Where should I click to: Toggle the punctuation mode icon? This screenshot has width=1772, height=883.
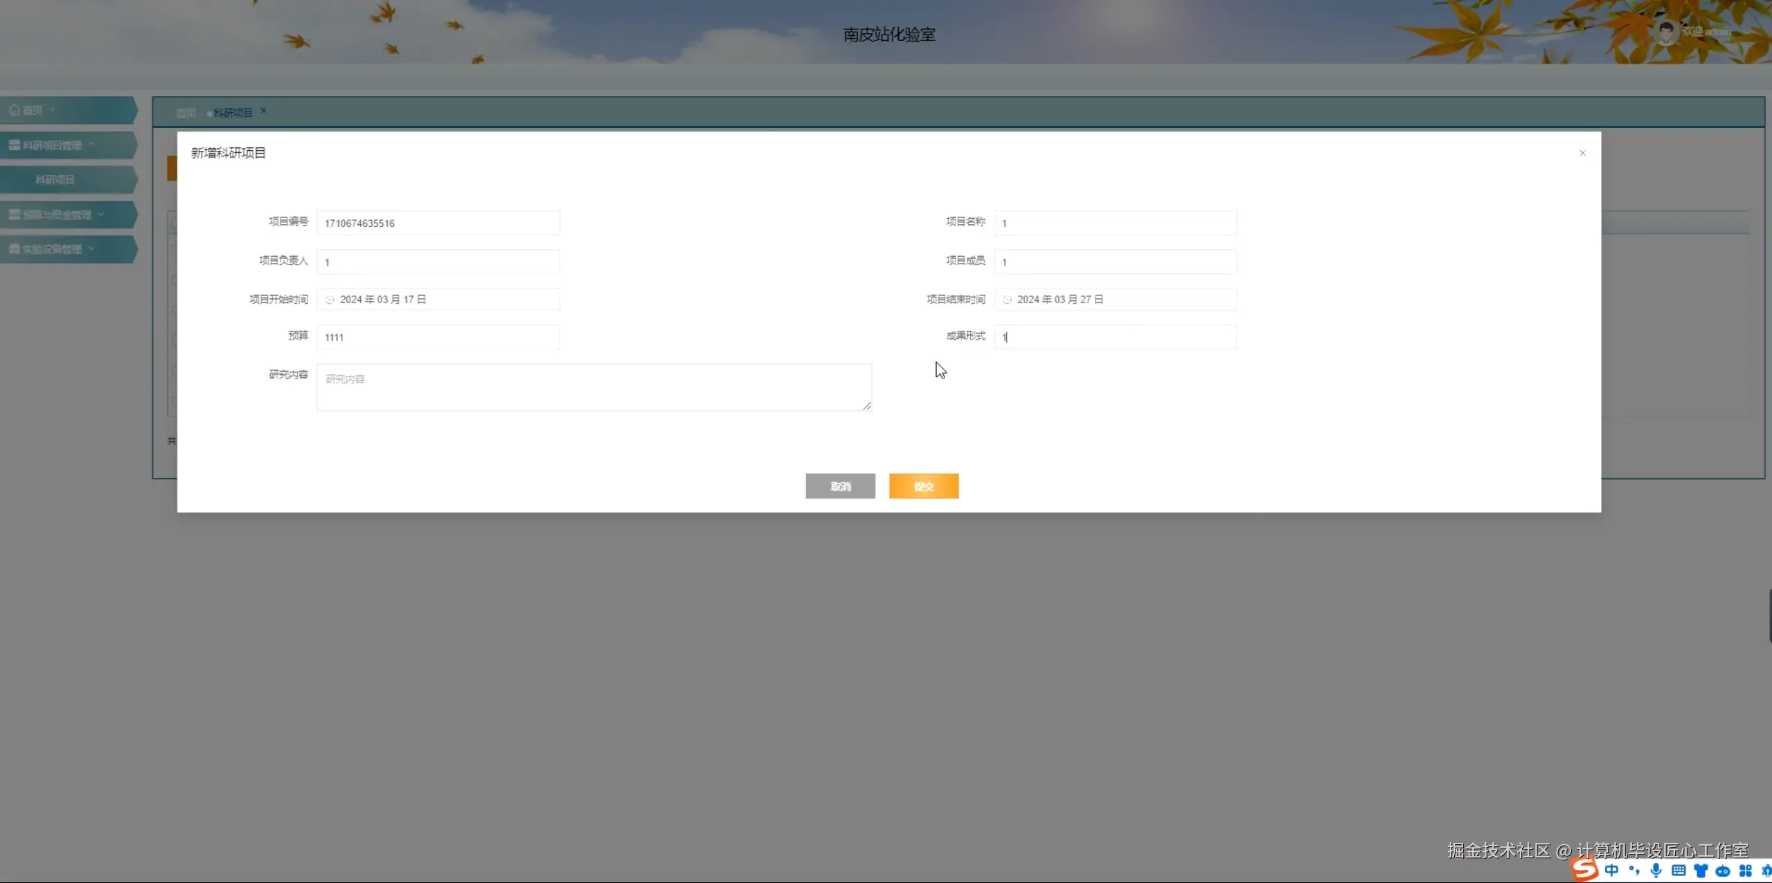point(1634,871)
